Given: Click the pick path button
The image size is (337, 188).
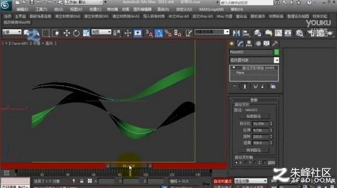Looking at the screenshot, I should pyautogui.click(x=254, y=116).
